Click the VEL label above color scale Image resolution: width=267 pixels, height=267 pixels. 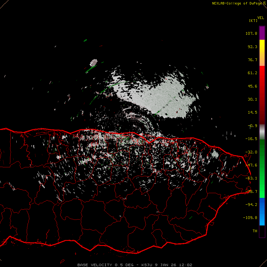click(x=260, y=18)
